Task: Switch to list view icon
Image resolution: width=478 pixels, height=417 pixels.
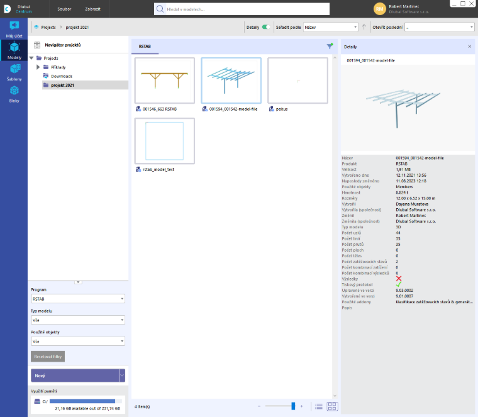Action: pyautogui.click(x=319, y=406)
